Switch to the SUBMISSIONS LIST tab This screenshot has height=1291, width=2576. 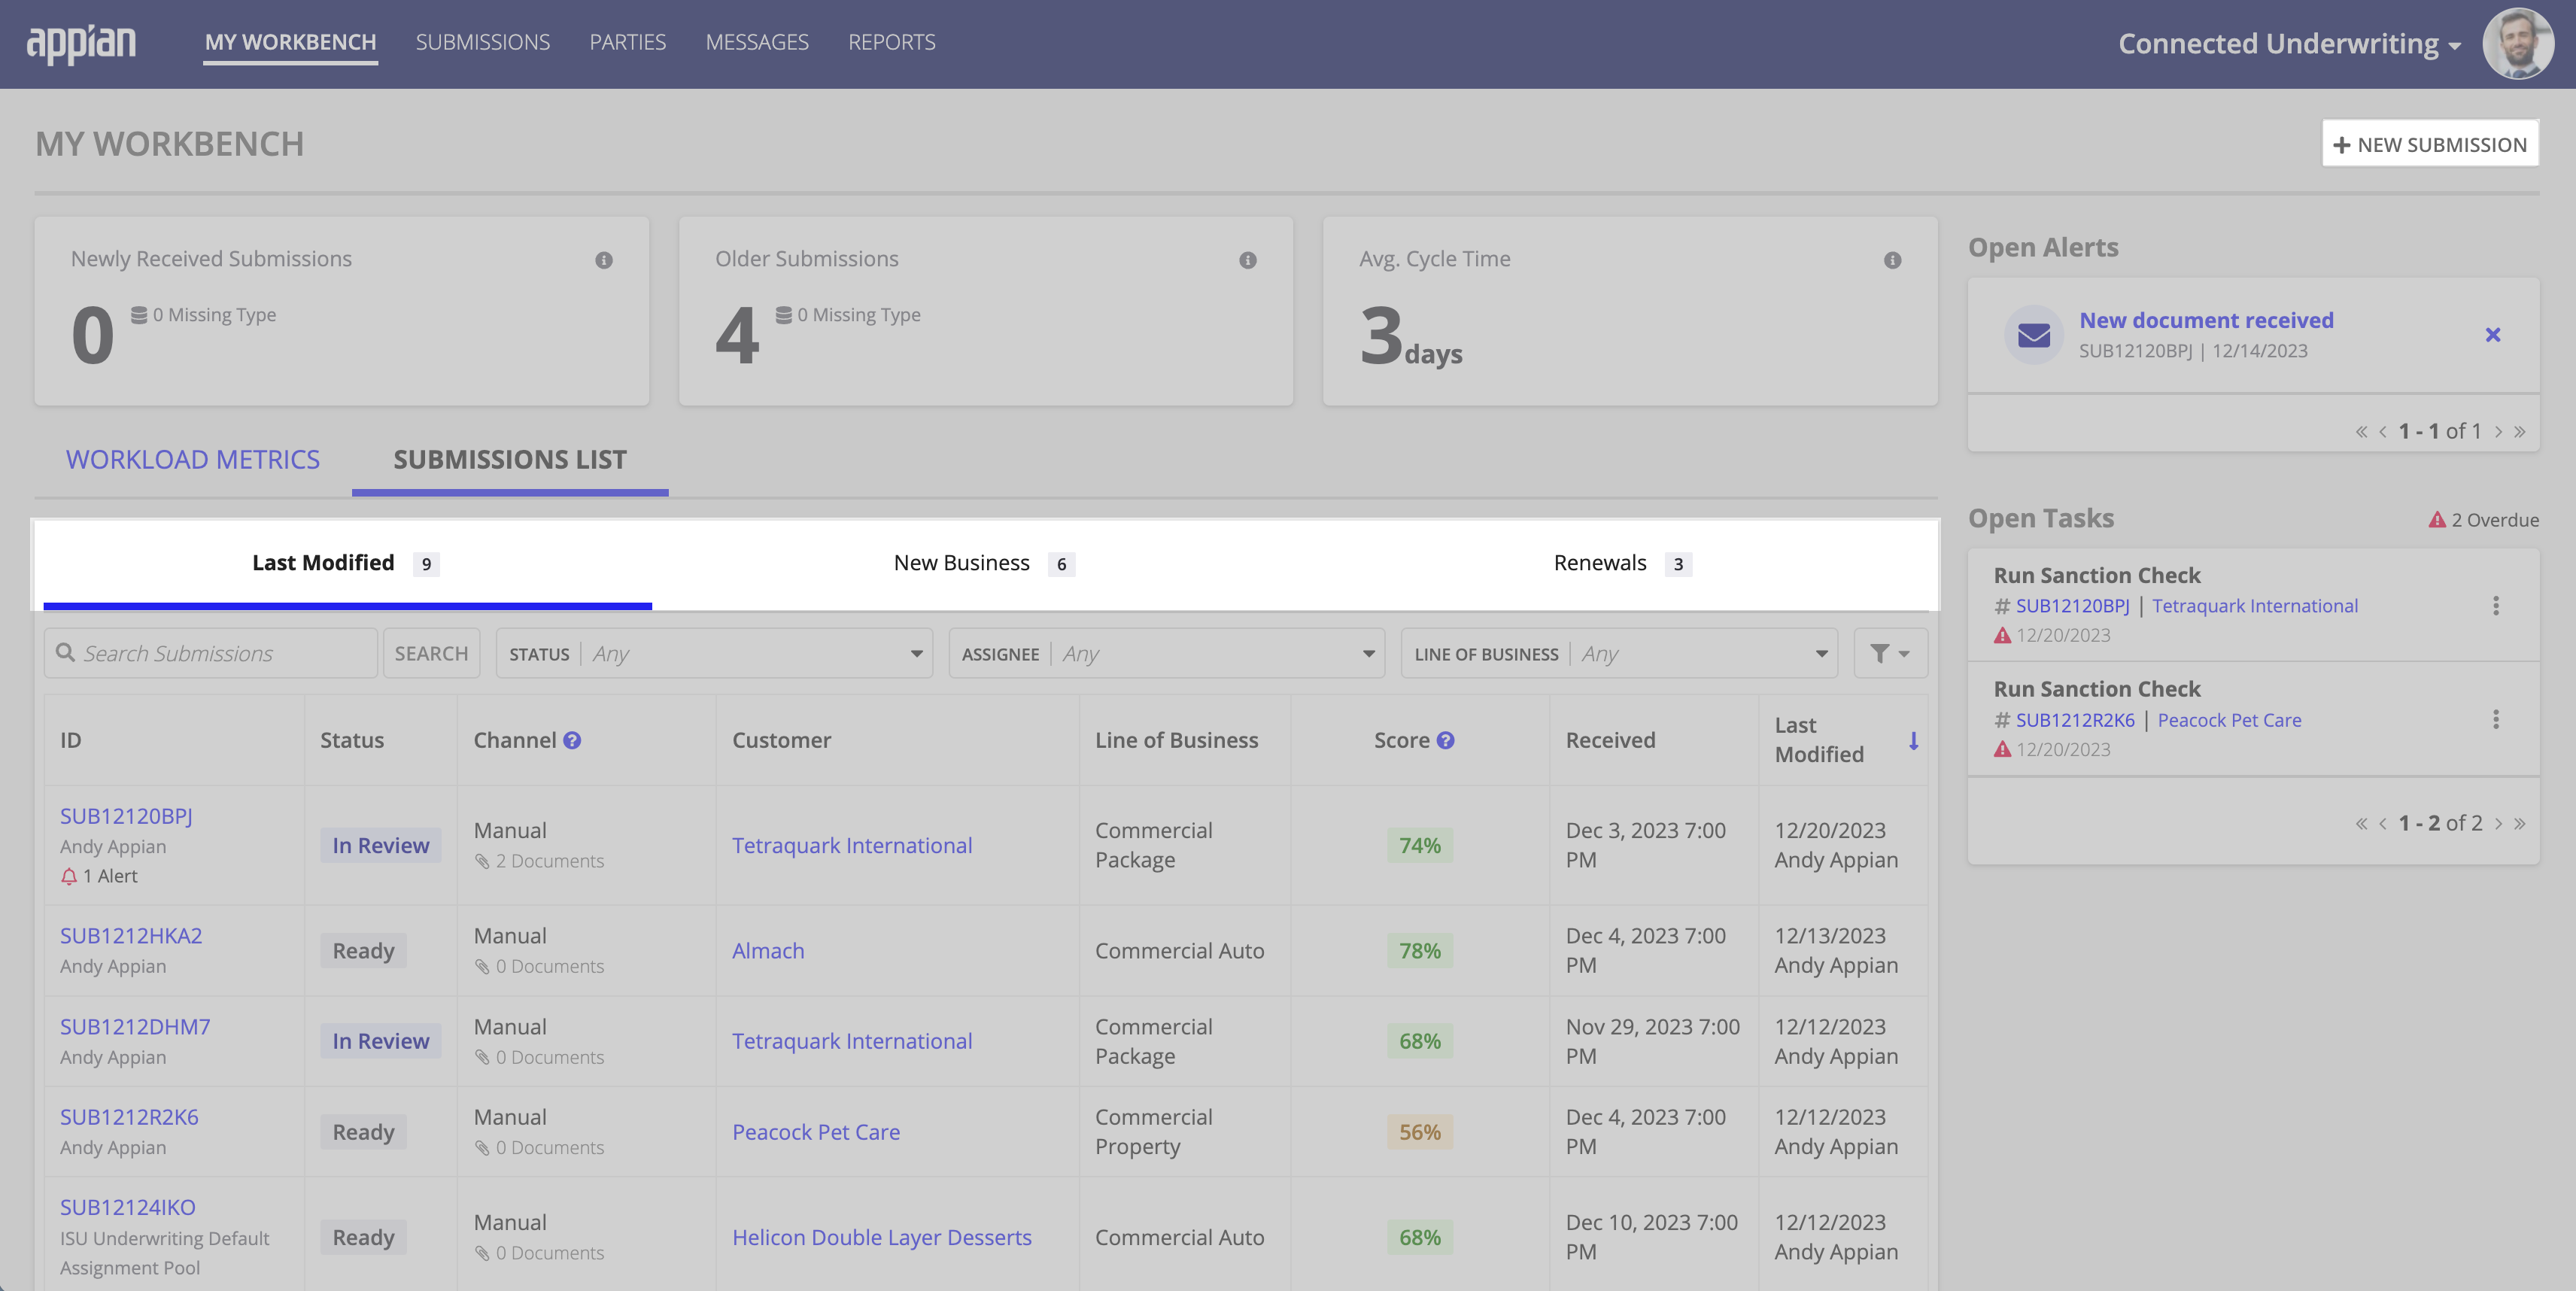(510, 460)
